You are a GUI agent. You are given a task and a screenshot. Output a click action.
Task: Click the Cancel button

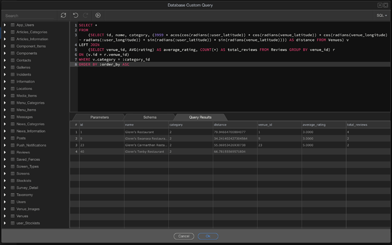[x=184, y=236]
